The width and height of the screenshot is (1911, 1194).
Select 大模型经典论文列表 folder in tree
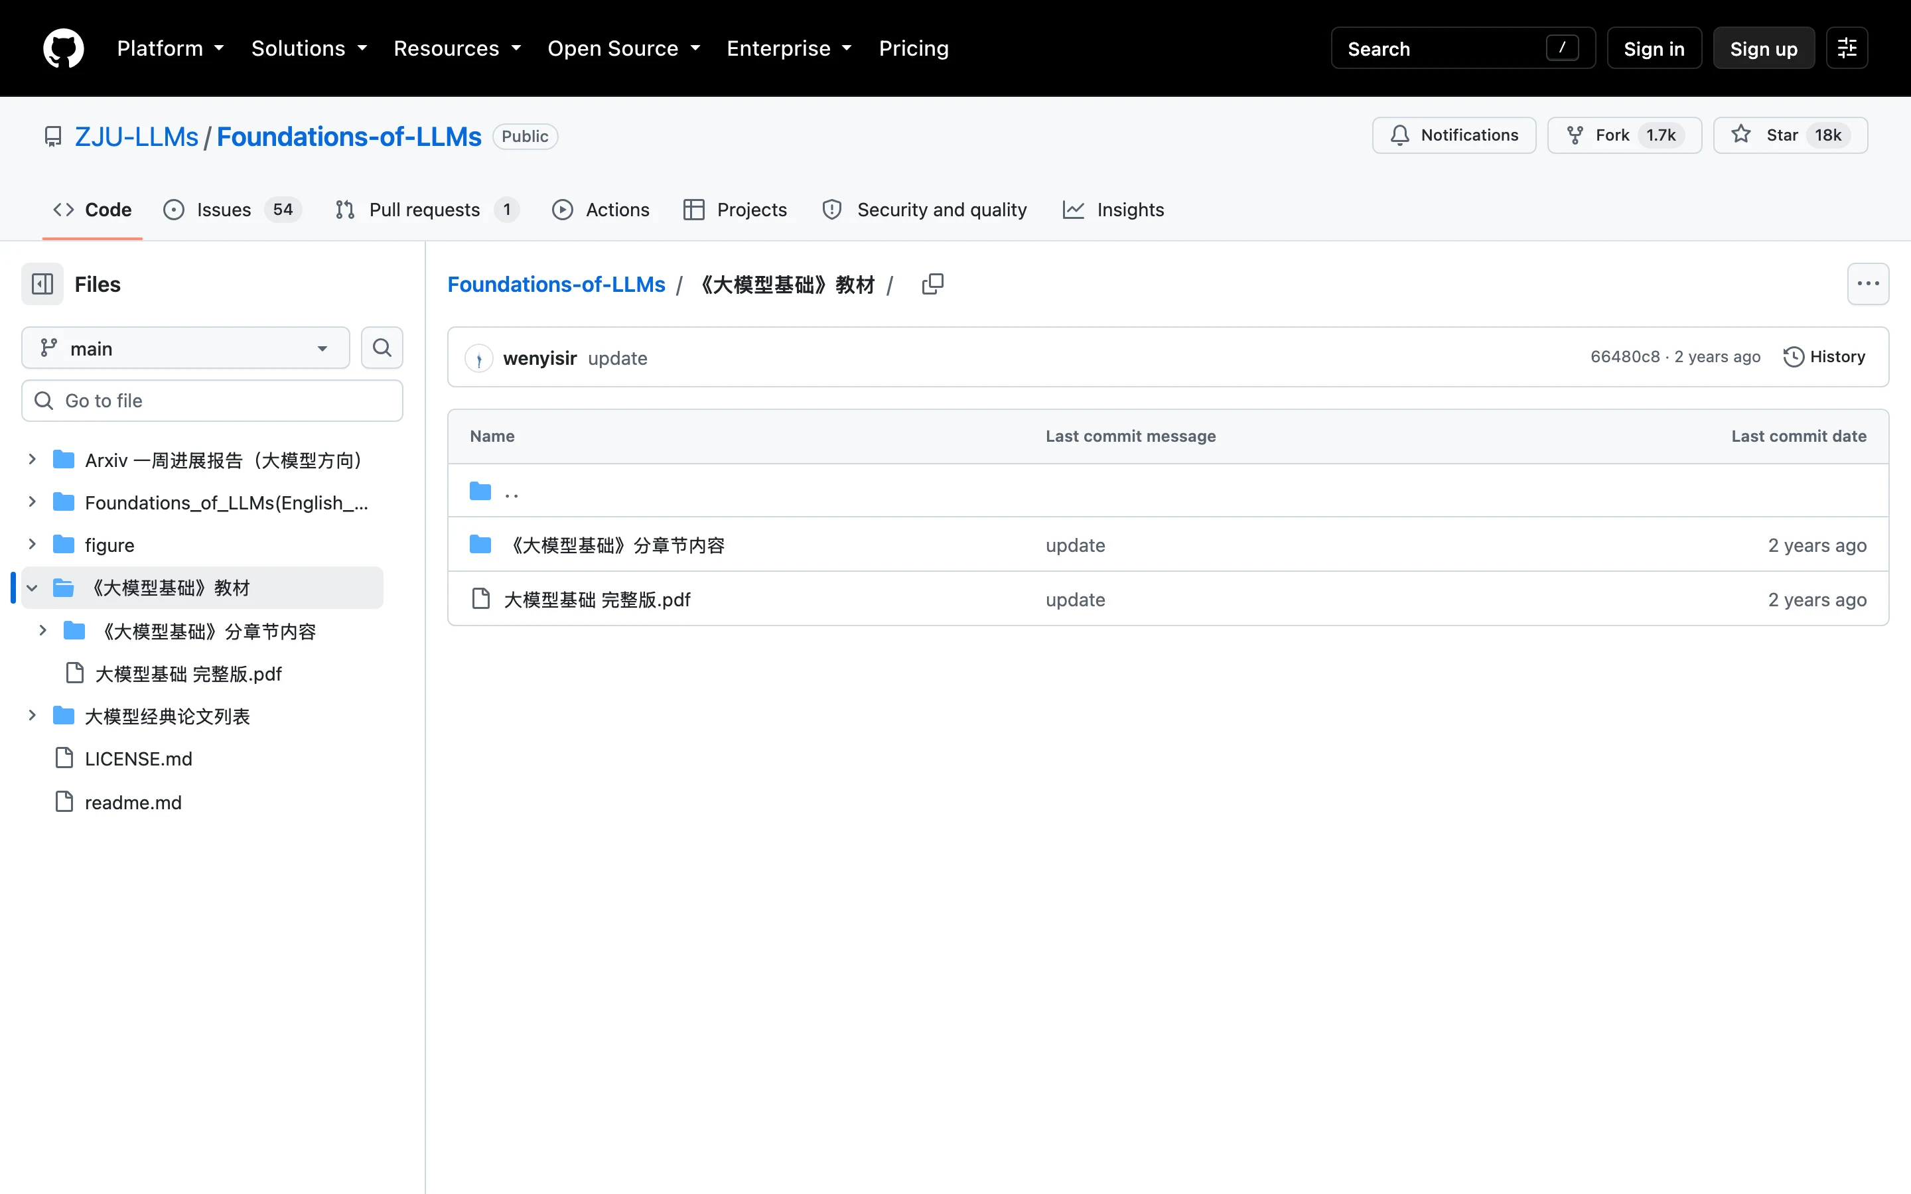tap(167, 716)
